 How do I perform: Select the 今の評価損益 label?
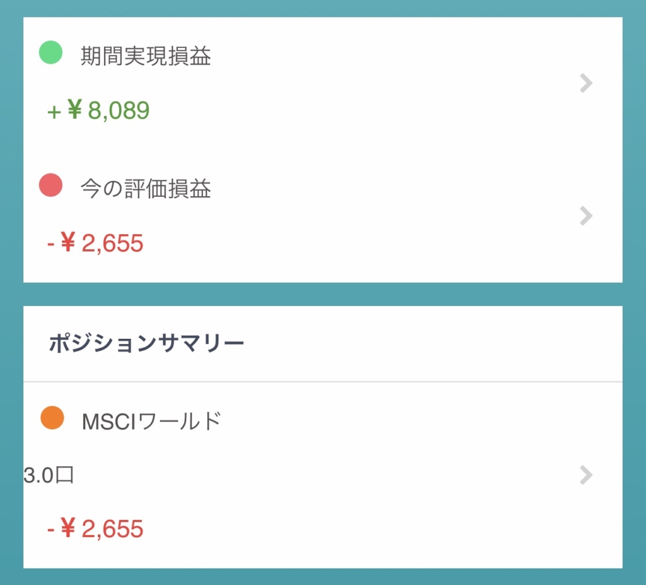click(x=146, y=189)
